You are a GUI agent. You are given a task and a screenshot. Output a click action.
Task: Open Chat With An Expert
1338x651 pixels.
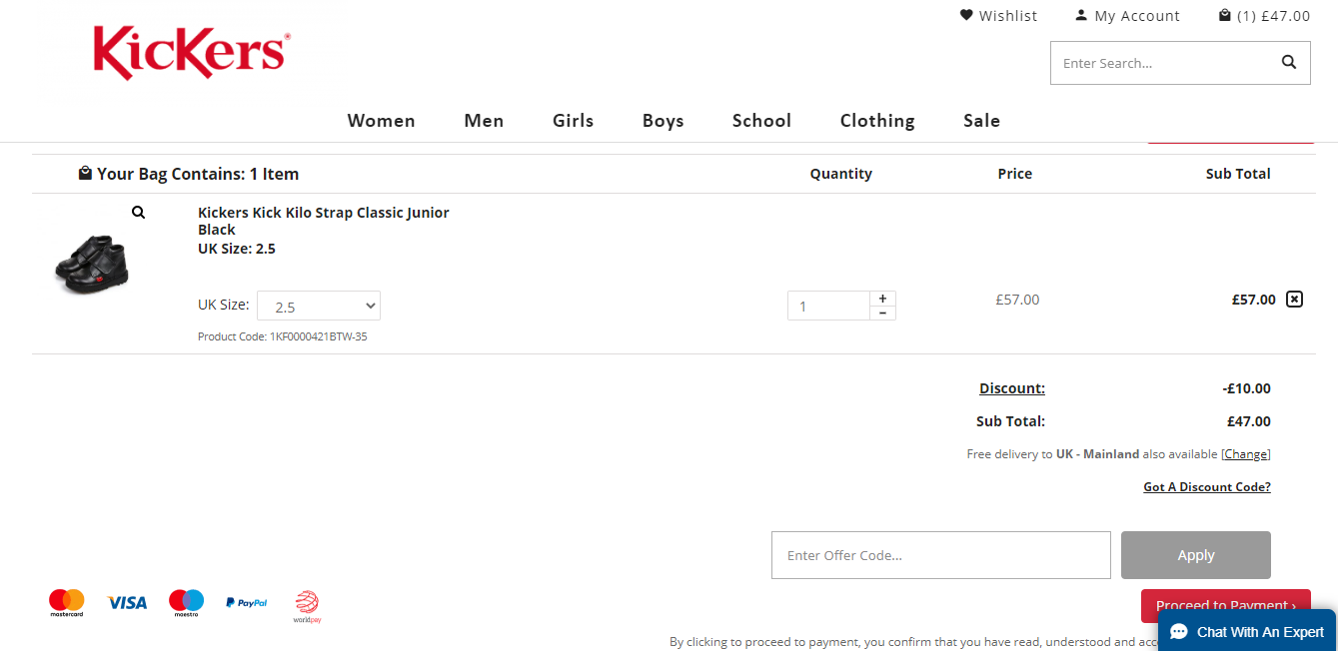click(1247, 631)
